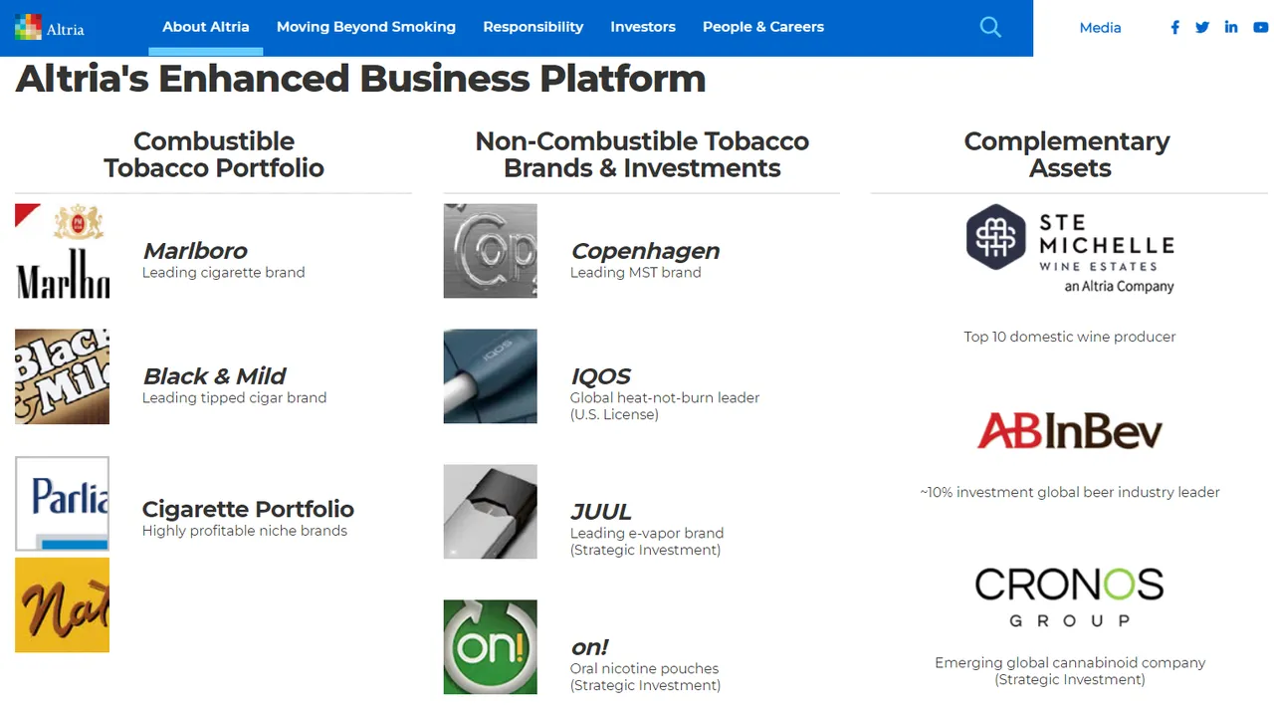Click the Copenhagen brand image
The height and width of the screenshot is (710, 1274).
tap(490, 251)
